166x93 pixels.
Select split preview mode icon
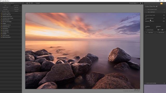tap(30, 3)
